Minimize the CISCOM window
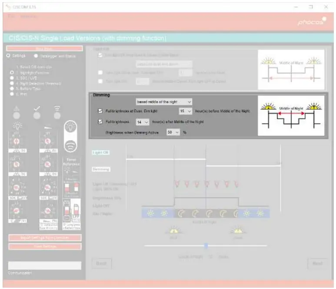Viewport: 336px width, 289px height. 296,7
